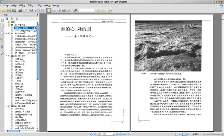The width and height of the screenshot is (224, 136).
Task: Select the 目录 bookmark
Action: (13, 22)
